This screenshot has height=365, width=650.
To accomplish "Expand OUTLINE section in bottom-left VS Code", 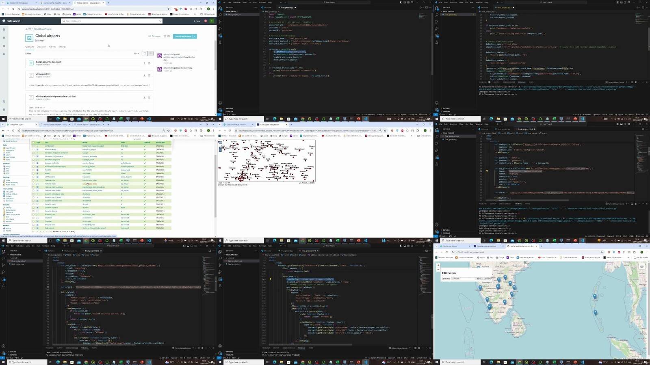I will point(12,352).
